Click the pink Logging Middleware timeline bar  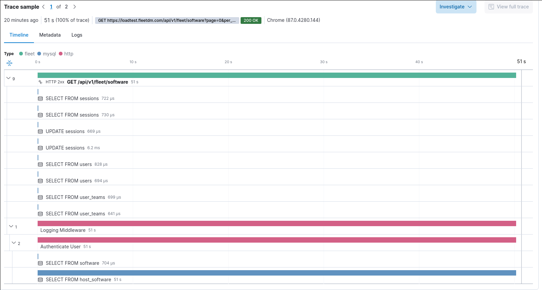[277, 223]
